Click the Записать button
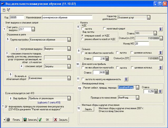 coord(30,120)
